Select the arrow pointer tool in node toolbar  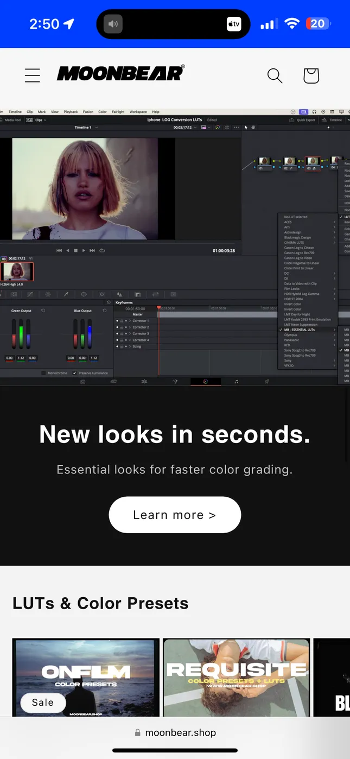(x=246, y=128)
